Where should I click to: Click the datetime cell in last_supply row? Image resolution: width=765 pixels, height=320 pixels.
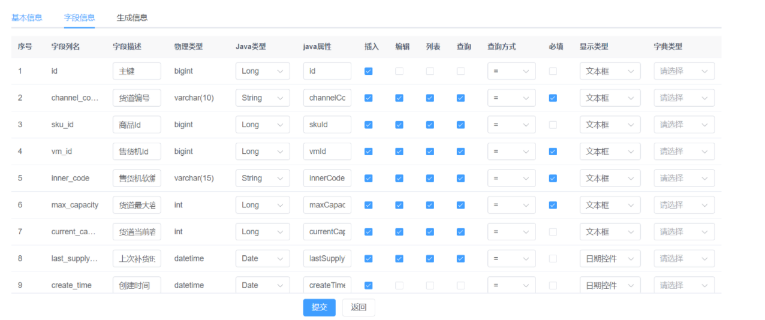point(189,258)
